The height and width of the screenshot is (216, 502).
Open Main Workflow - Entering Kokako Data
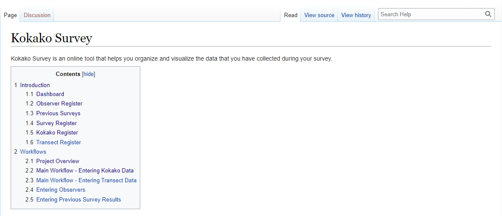pyautogui.click(x=85, y=170)
